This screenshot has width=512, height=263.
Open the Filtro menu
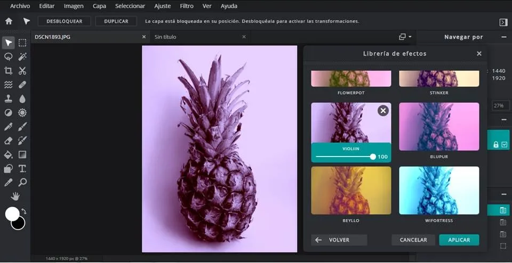click(x=187, y=6)
